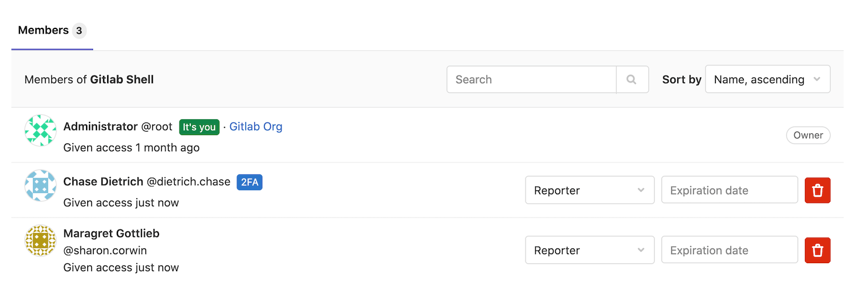The height and width of the screenshot is (290, 855).
Task: Focus Maragret Gottlieb's Expiration date field
Action: (x=729, y=250)
